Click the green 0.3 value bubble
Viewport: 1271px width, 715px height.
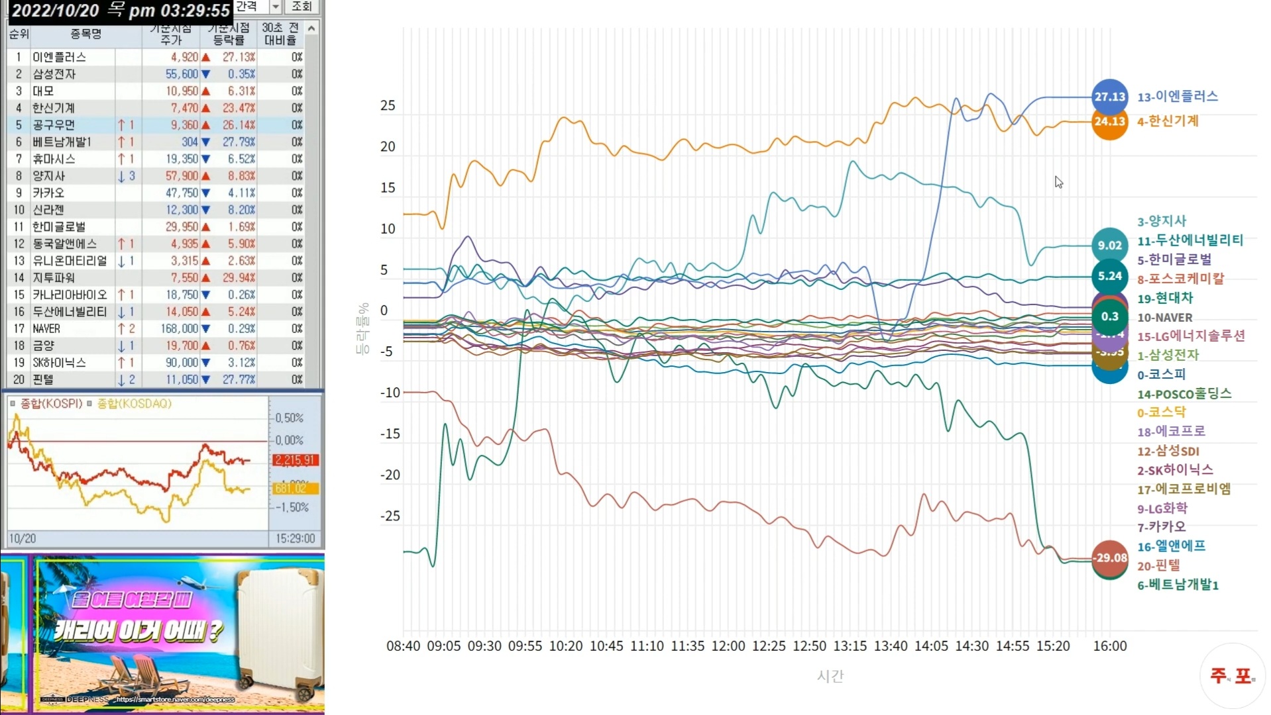click(x=1109, y=317)
